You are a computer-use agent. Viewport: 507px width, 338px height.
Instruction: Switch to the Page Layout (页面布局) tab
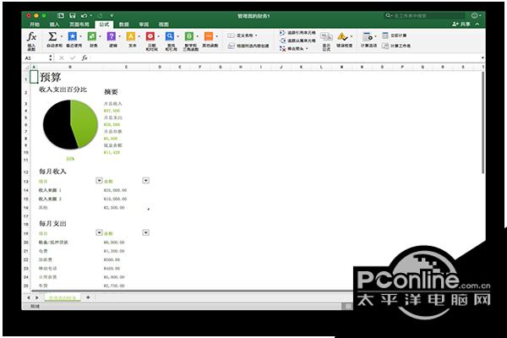79,25
